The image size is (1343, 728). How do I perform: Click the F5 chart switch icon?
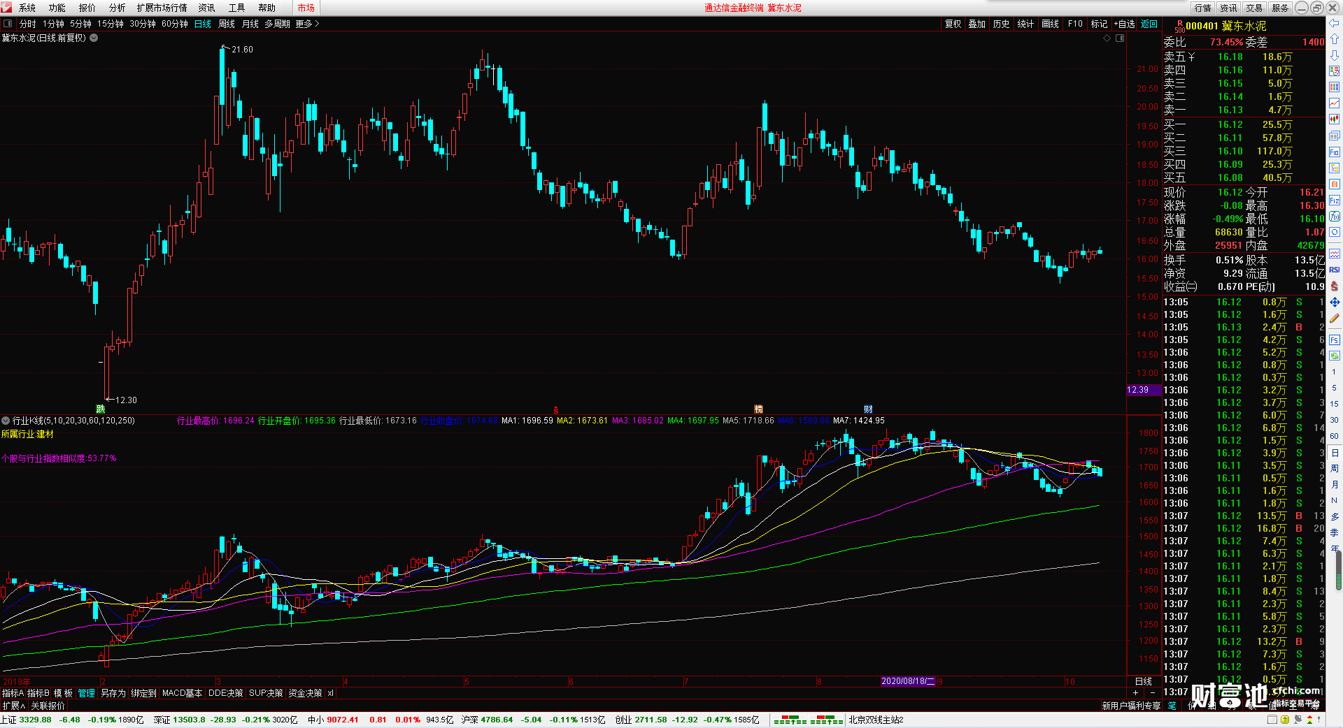point(1335,340)
